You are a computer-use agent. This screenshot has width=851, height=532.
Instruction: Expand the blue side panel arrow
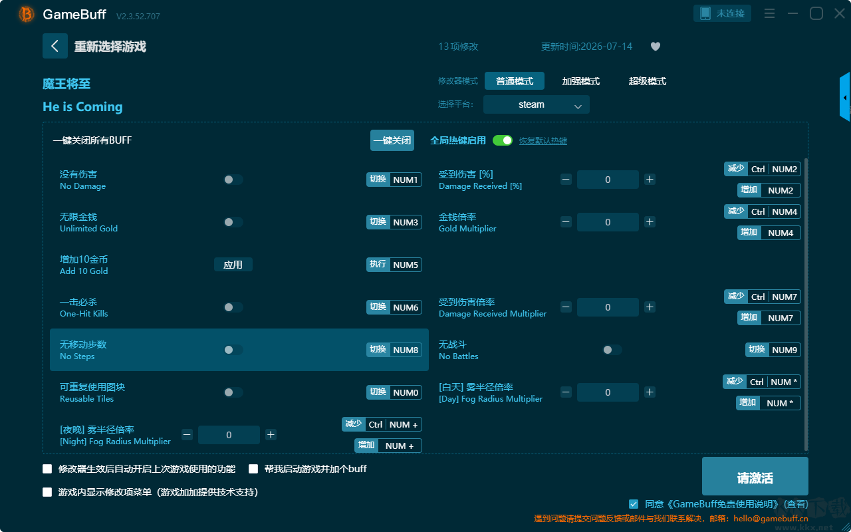[x=845, y=97]
